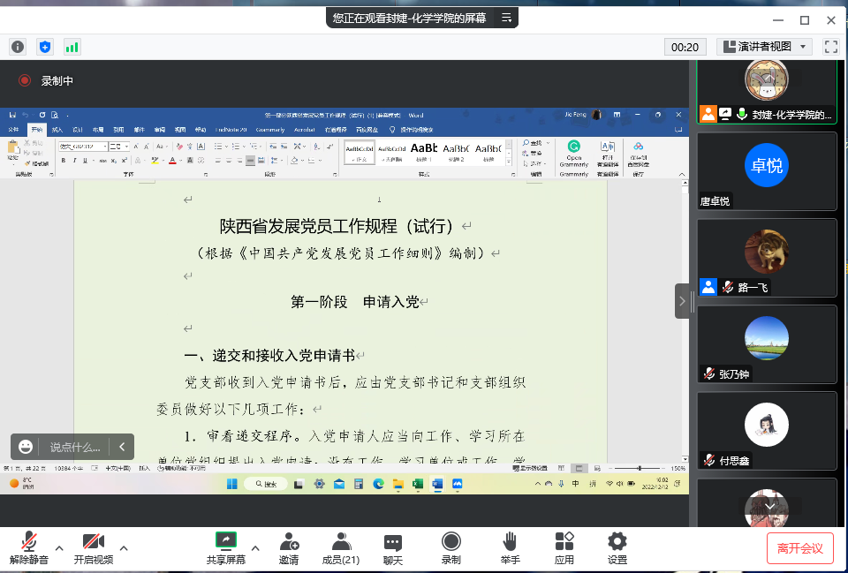Open the screen-viewing banner menu icon

point(507,17)
